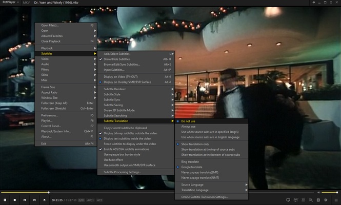341x205 pixels.
Task: Choose Bing translate engine
Action: [x=211, y=162]
